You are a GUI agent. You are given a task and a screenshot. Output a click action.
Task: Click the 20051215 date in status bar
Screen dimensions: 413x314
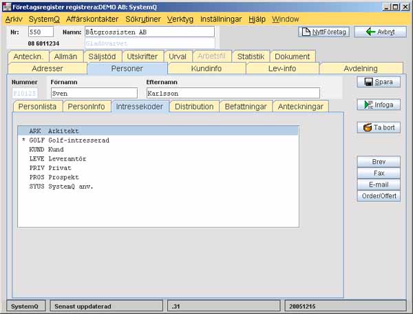[302, 306]
